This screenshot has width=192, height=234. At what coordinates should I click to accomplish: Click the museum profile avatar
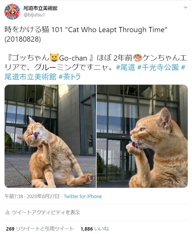(12, 12)
